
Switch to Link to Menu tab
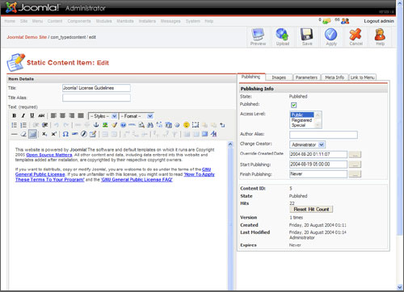[363, 77]
